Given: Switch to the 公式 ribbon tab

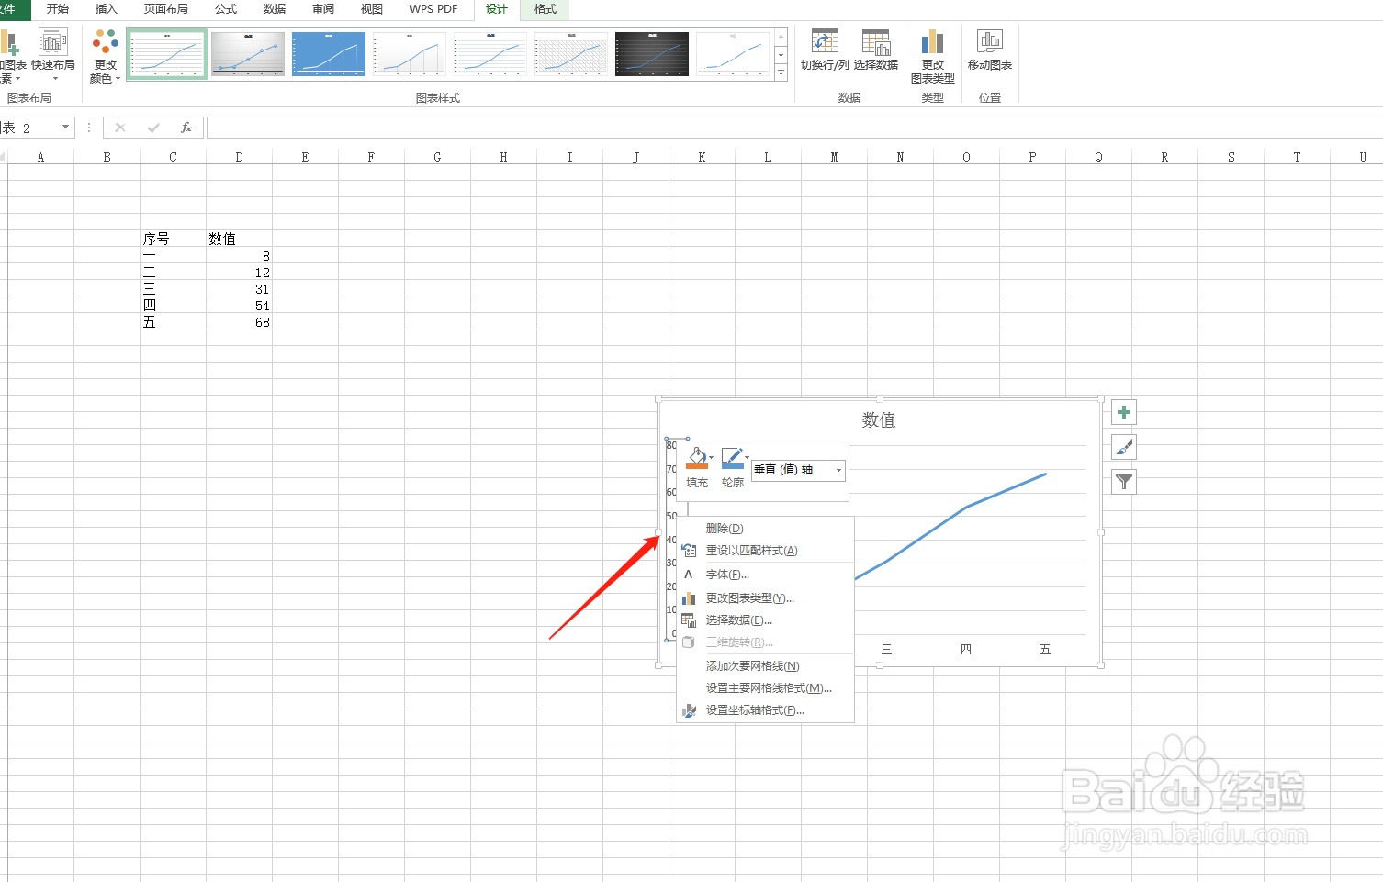Looking at the screenshot, I should coord(226,9).
